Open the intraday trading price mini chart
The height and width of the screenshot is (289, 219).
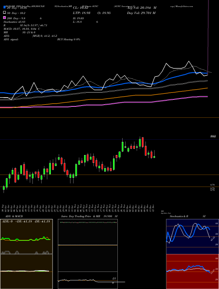pos(88,254)
